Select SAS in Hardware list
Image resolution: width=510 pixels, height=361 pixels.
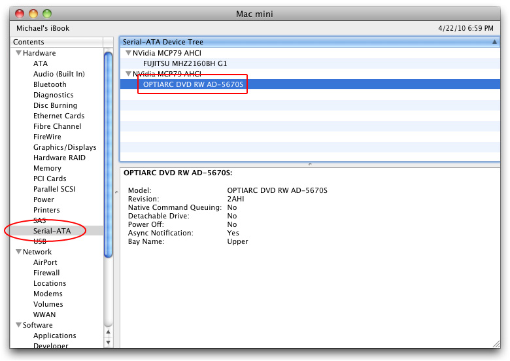(39, 220)
